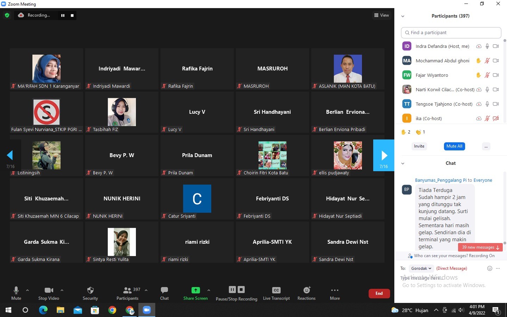Click the emoji picker in chat
Screen dimensions: 507x317
pos(489,268)
